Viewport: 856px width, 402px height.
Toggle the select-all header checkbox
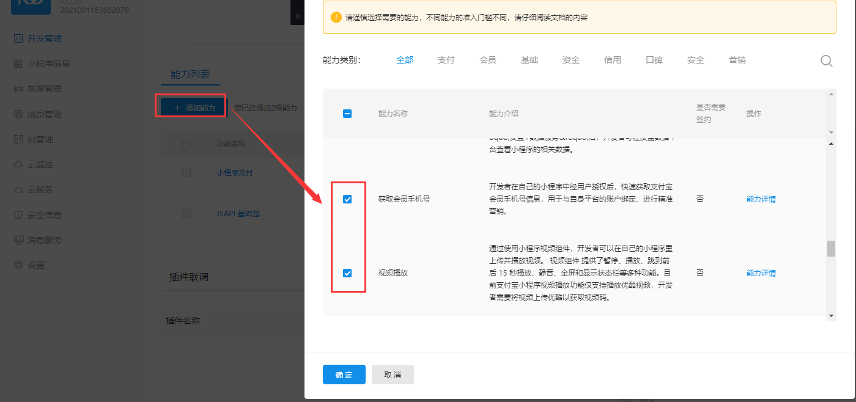[347, 114]
